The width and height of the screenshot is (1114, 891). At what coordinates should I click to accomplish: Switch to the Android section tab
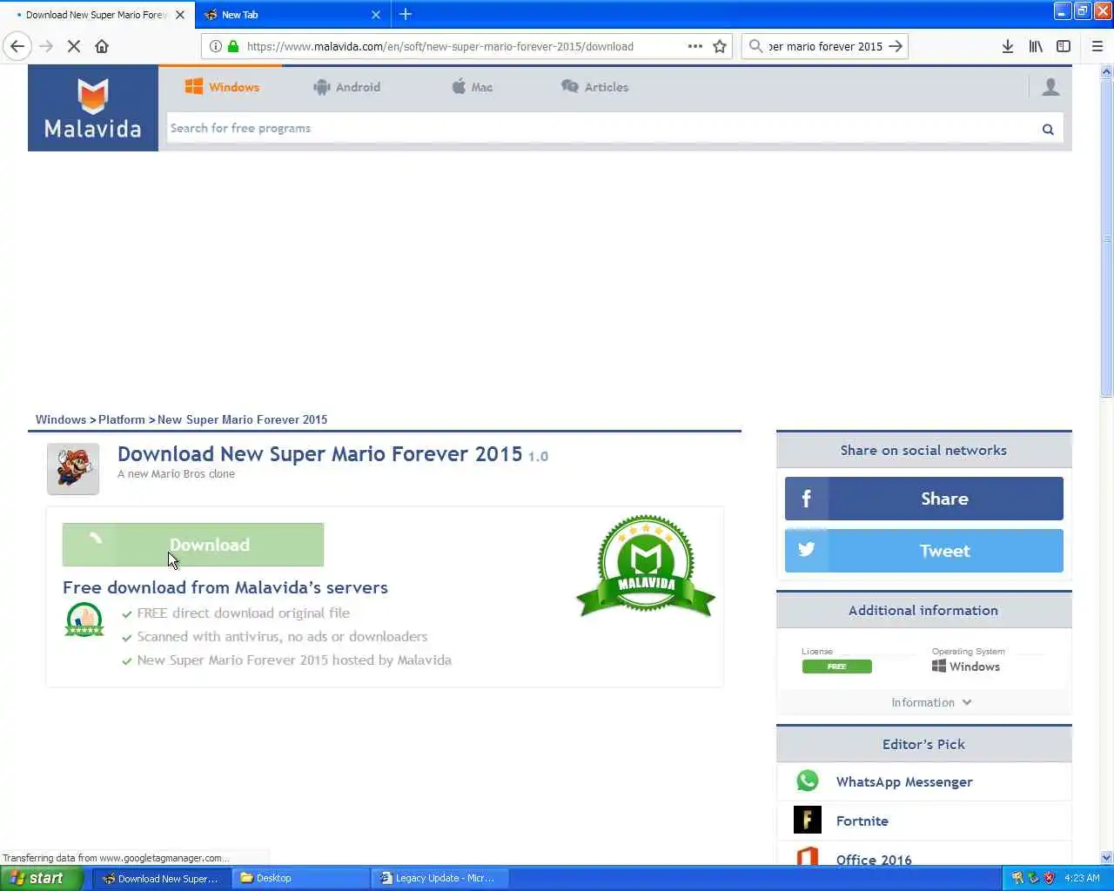(346, 87)
